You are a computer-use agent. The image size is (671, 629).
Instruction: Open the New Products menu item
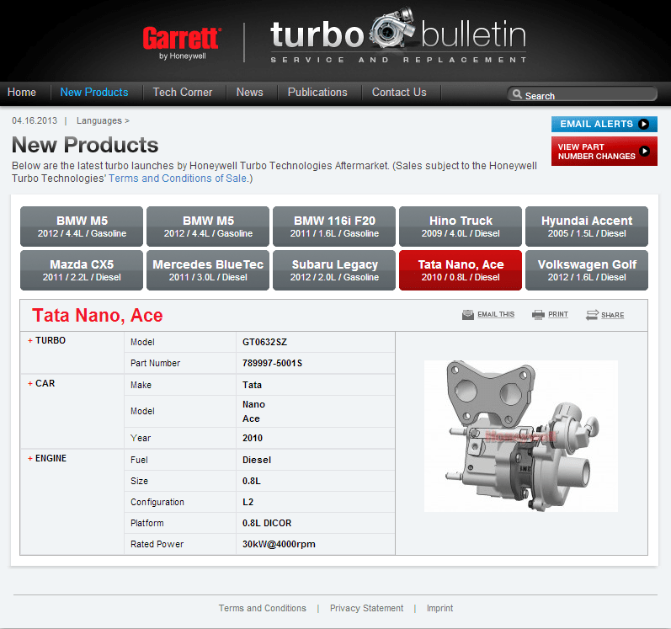pos(94,93)
